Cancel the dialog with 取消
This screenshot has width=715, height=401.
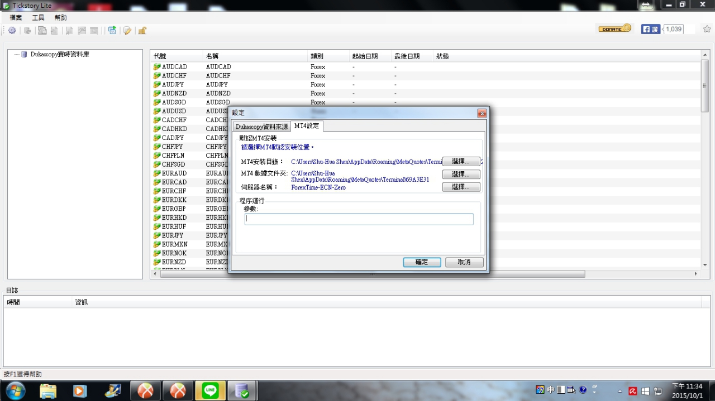(464, 262)
